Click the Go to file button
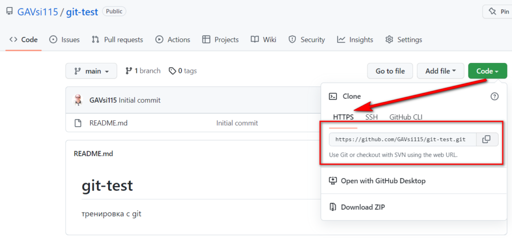512x245 pixels. coord(390,71)
